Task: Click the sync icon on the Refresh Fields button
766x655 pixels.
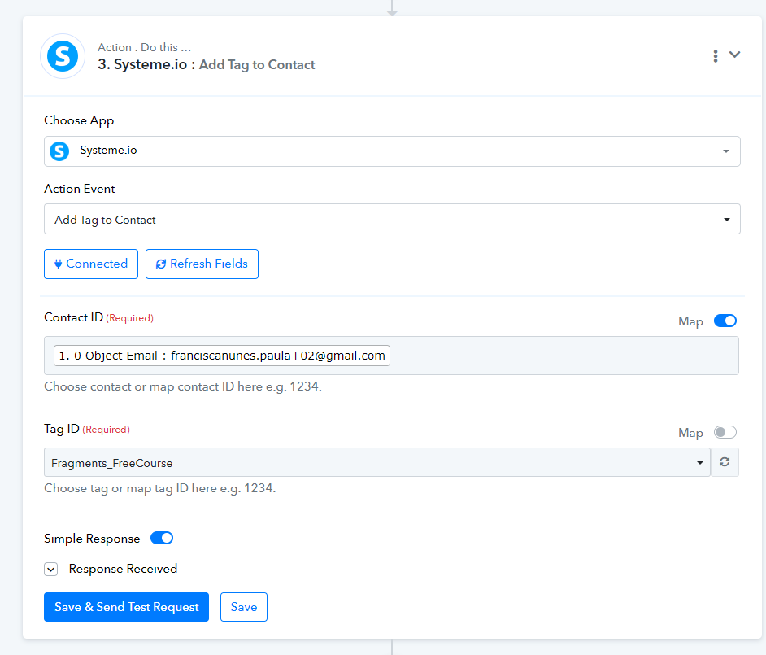Action: (x=161, y=264)
